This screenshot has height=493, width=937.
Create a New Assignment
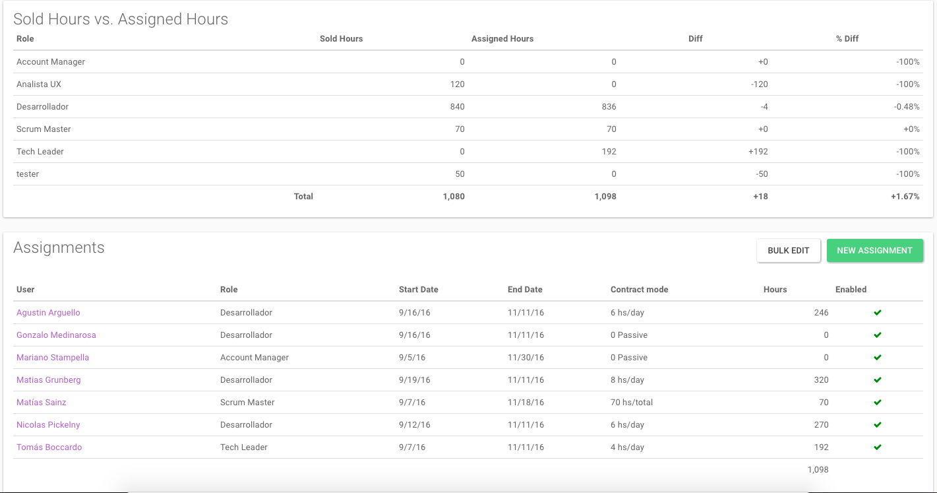[874, 251]
